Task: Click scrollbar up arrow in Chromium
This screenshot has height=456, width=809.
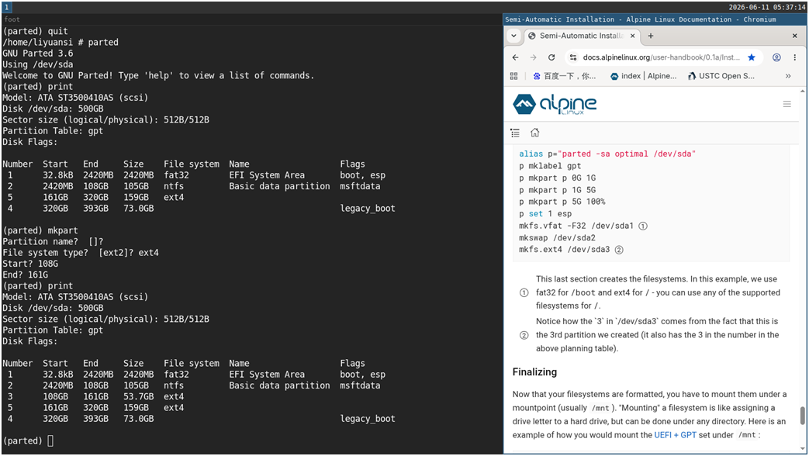Action: (802, 92)
